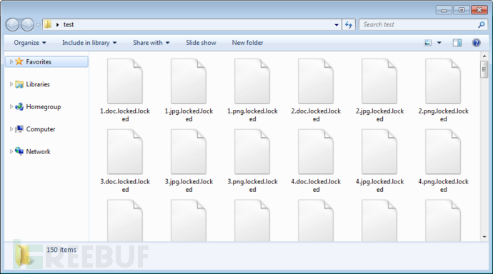Minimize the test window
Image resolution: width=493 pixels, height=274 pixels.
pos(444,10)
